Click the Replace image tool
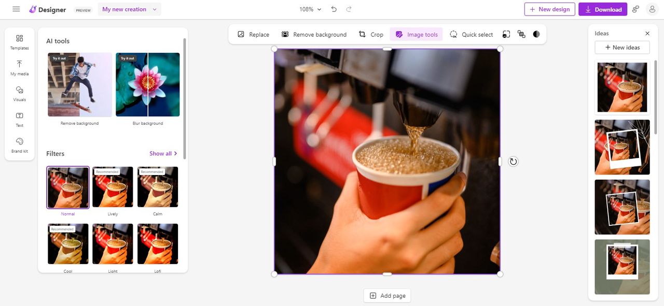 coord(253,35)
